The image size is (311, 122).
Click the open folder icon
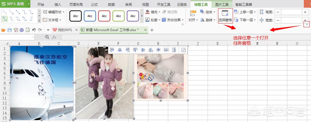click(x=3, y=30)
